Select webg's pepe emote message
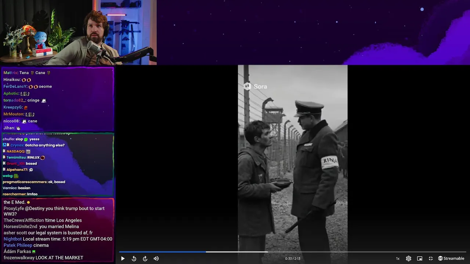Screen dimensions: 470x264 [10, 176]
